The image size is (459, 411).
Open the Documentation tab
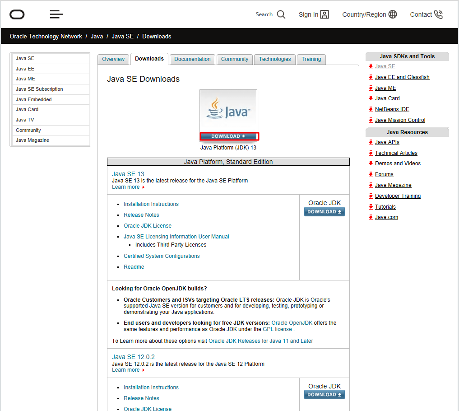tap(192, 59)
